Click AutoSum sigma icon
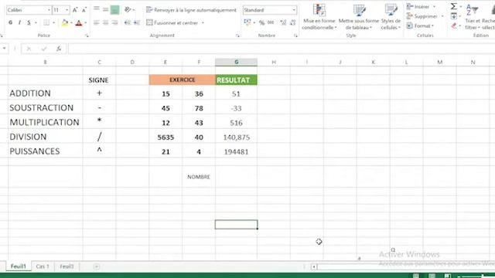This screenshot has width=495, height=278. pos(454,6)
